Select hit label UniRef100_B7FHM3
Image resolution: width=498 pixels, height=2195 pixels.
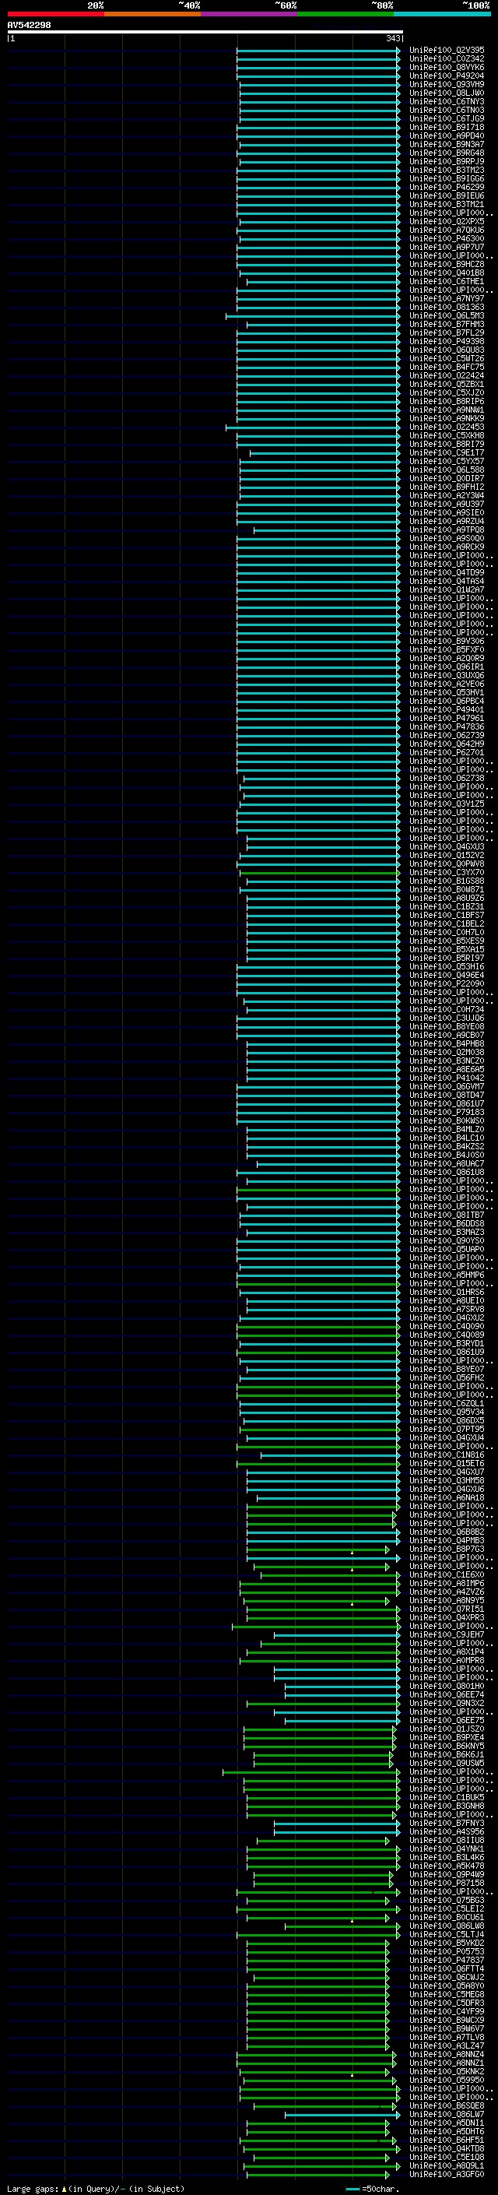pyautogui.click(x=447, y=325)
